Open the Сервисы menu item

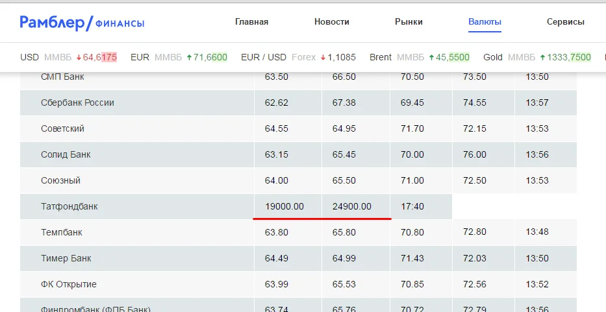pyautogui.click(x=565, y=22)
